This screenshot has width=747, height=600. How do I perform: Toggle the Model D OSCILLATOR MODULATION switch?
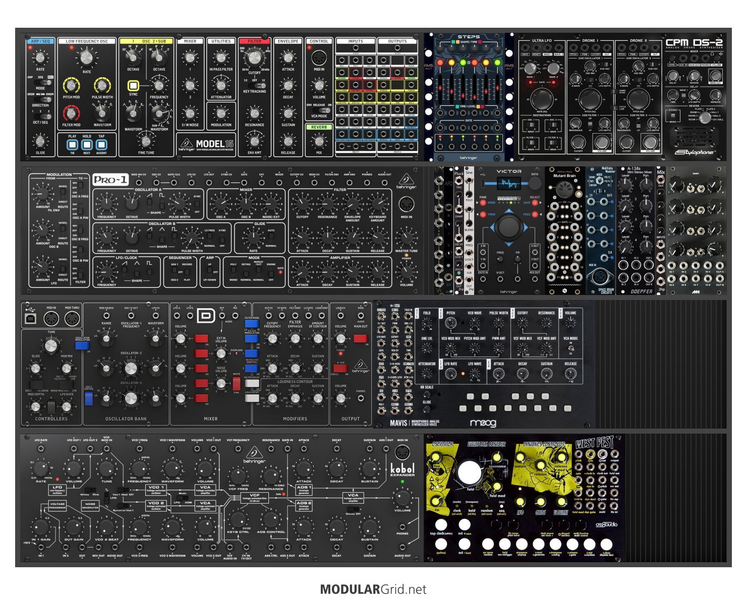coord(82,345)
